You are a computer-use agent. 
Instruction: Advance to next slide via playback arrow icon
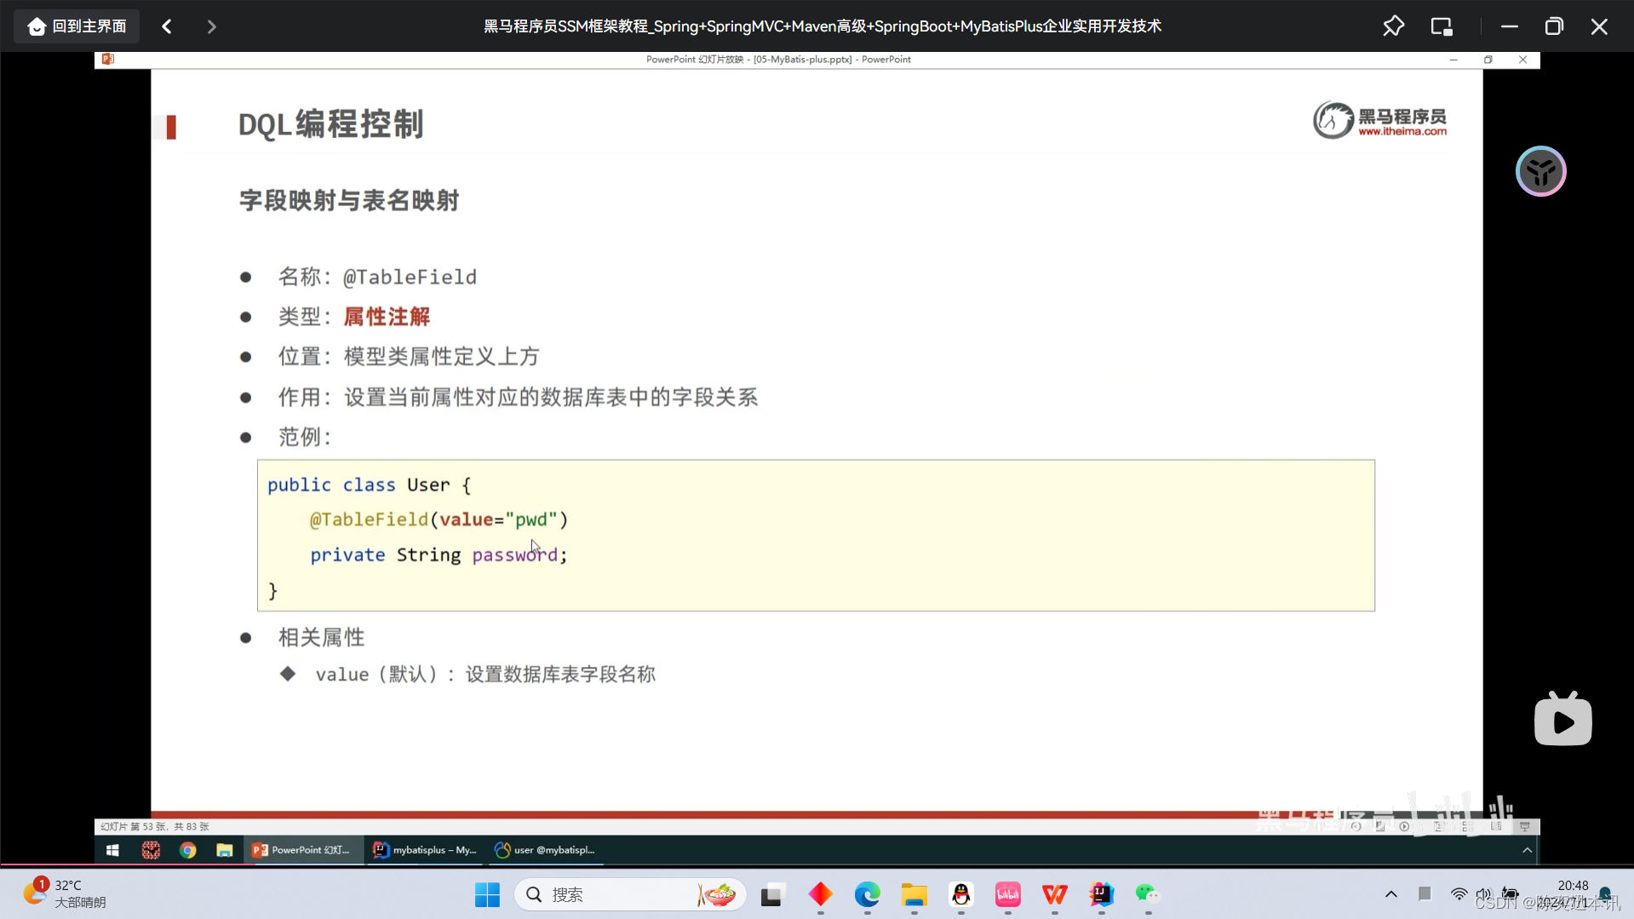pos(1404,826)
